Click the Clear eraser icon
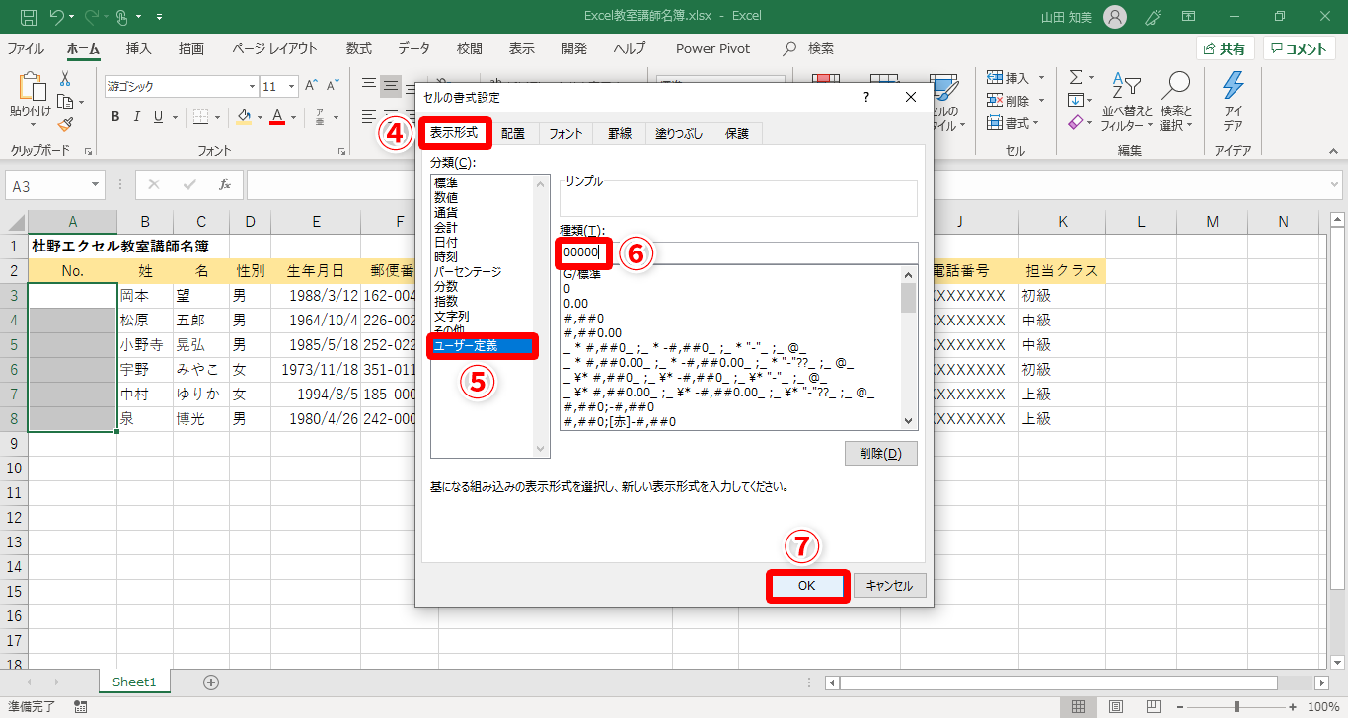 (x=1076, y=122)
